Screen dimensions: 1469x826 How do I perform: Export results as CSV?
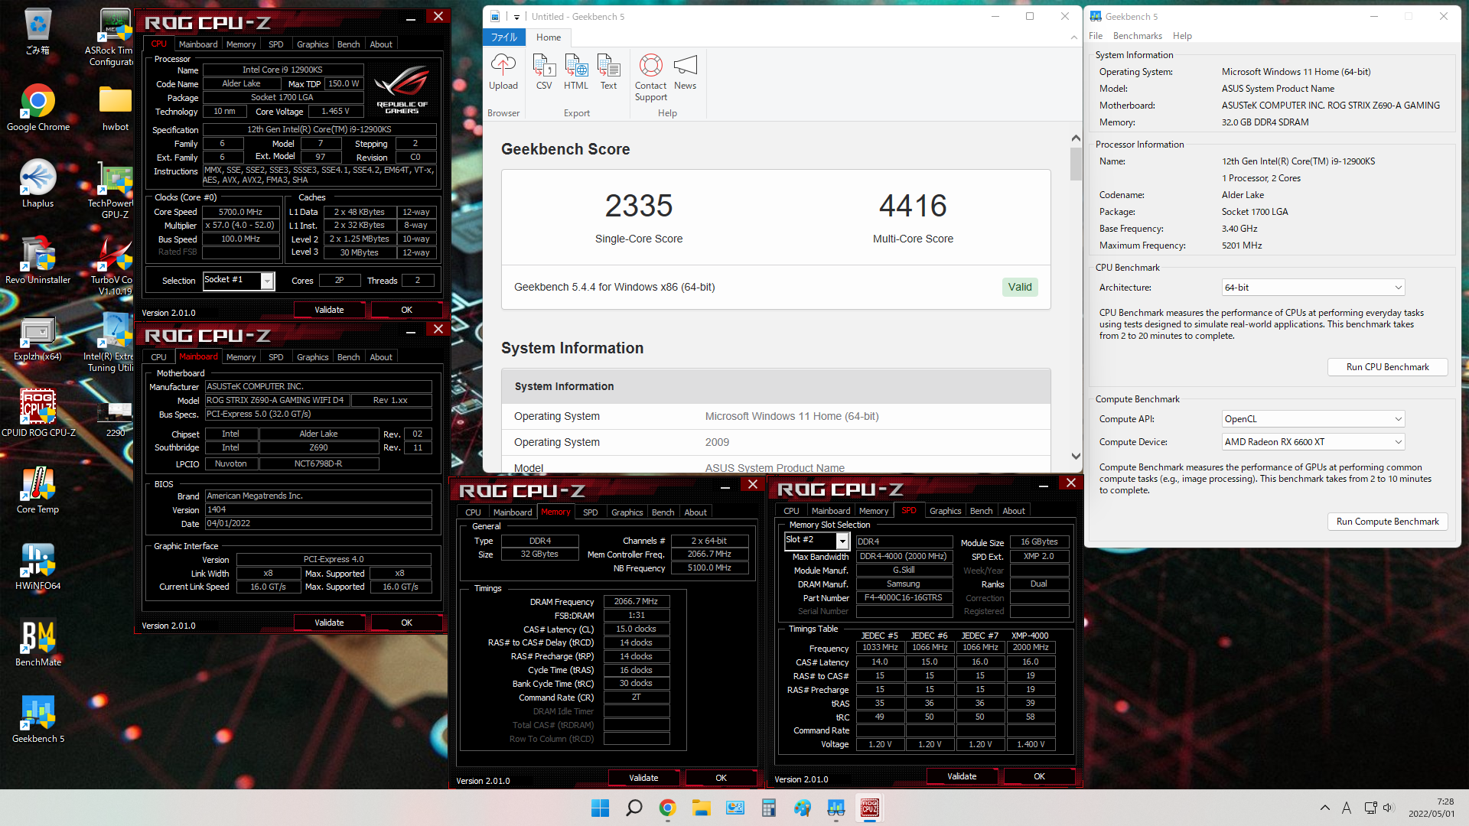pyautogui.click(x=544, y=72)
